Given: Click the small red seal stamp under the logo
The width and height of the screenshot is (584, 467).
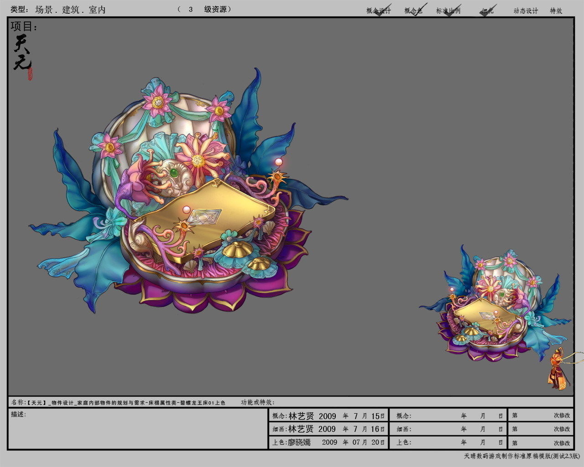Looking at the screenshot, I should (x=30, y=74).
